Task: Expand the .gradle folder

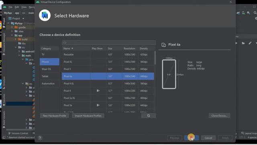Action: (x=12, y=27)
